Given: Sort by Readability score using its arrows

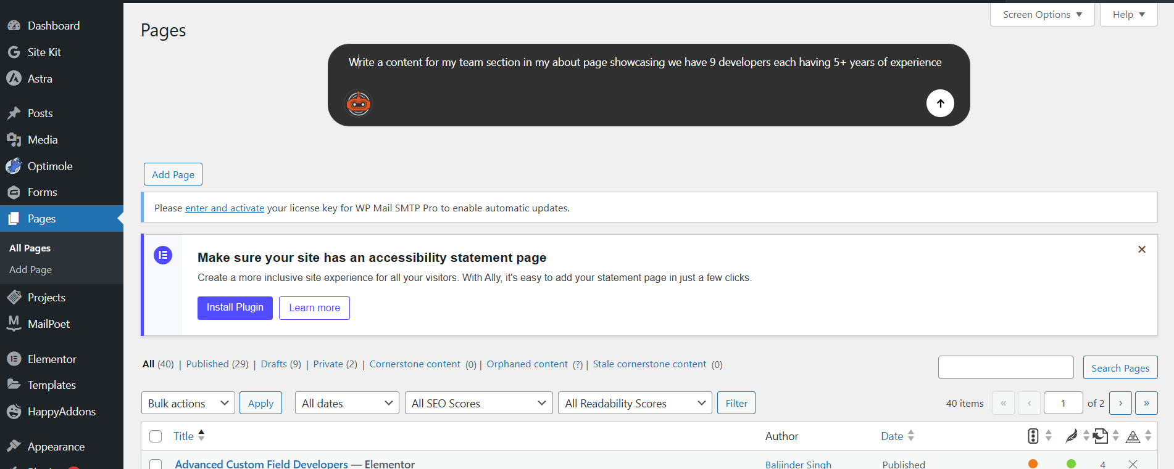Looking at the screenshot, I should pyautogui.click(x=1086, y=436).
